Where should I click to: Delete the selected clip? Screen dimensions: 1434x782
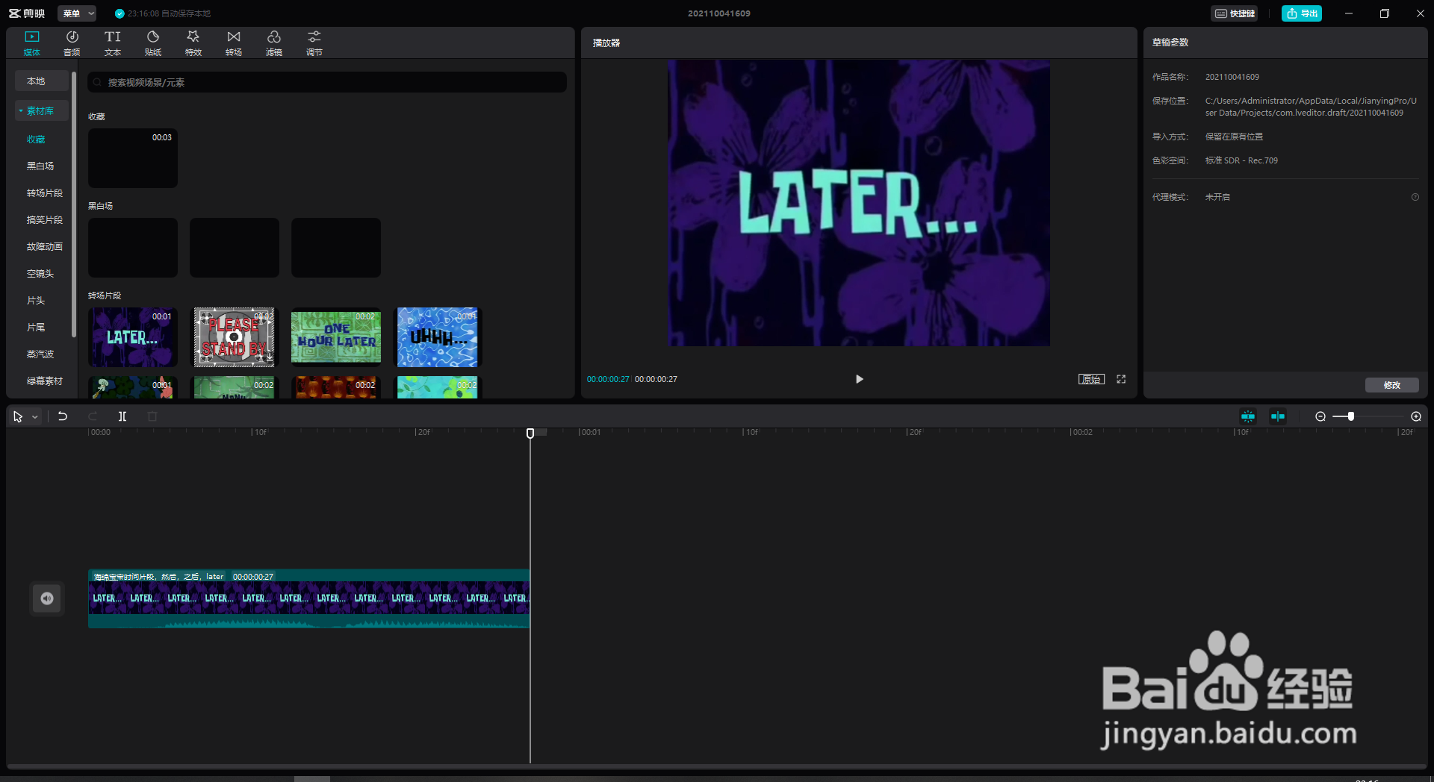[x=152, y=416]
